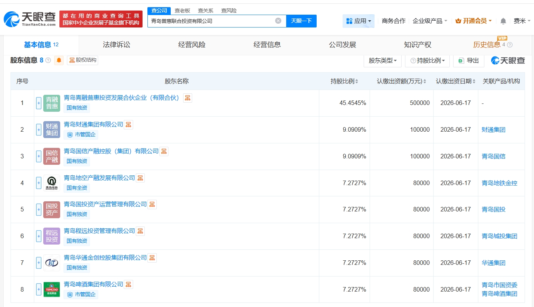Click the Tsingtao beer logo in row 8
The height and width of the screenshot is (307, 534).
point(52,289)
